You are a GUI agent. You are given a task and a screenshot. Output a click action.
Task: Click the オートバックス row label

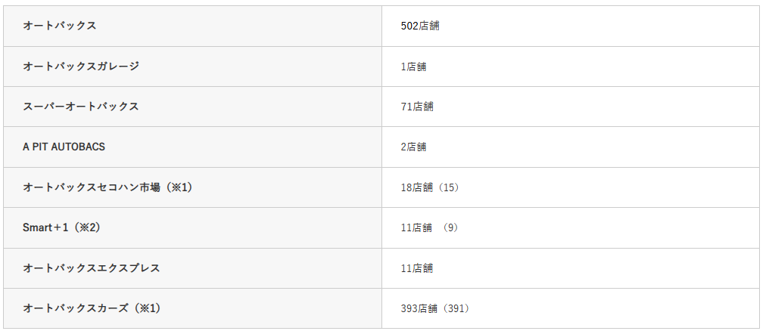59,26
